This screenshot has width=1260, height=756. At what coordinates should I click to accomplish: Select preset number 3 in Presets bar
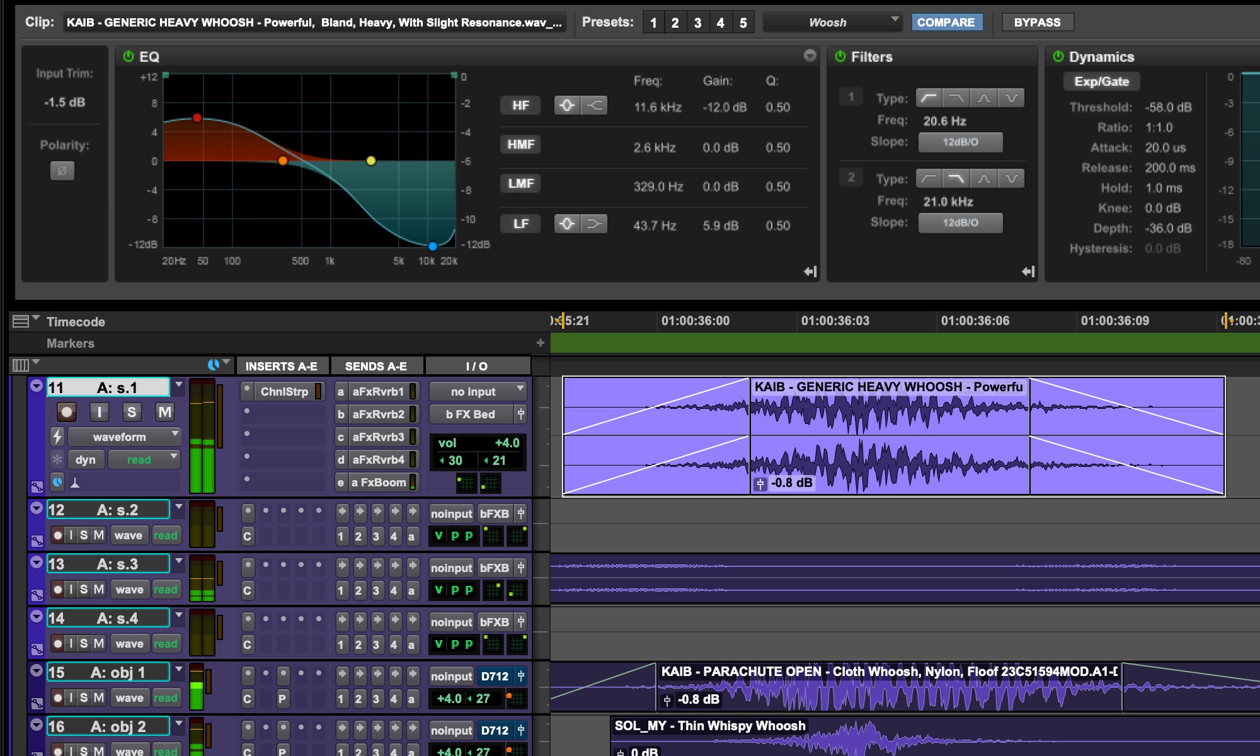699,23
